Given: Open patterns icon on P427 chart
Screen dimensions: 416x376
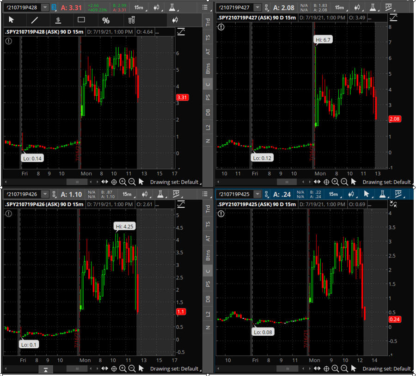Looking at the screenshot, I should [388, 7].
